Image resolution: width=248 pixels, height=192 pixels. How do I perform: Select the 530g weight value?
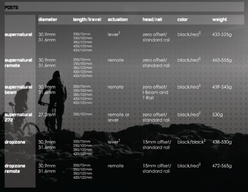[x=218, y=115]
